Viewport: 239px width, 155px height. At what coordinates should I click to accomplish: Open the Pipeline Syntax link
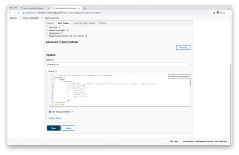55,118
